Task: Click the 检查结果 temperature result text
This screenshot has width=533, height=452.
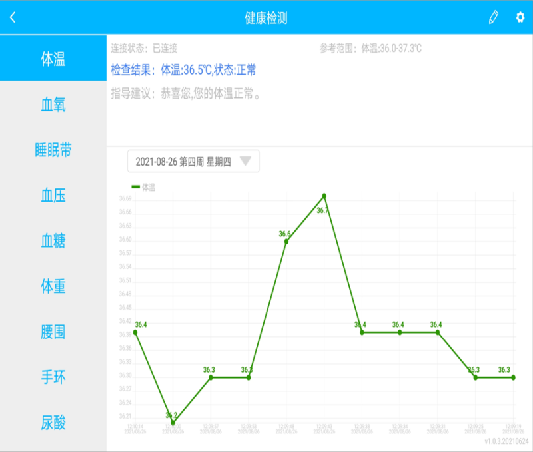Action: tap(183, 70)
